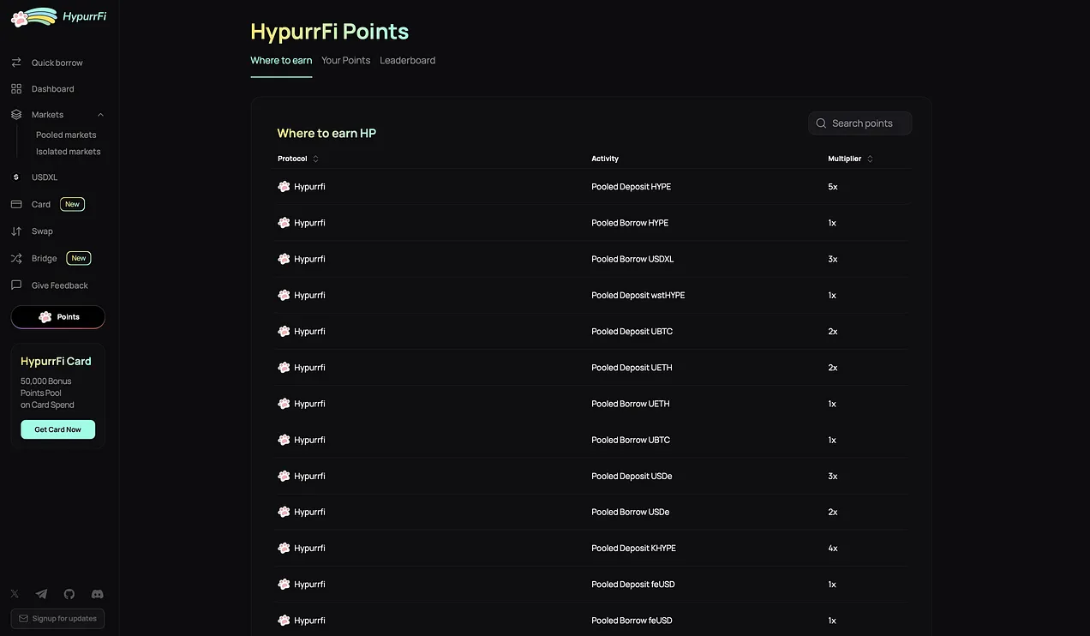
Task: Click the Get Card Now button
Action: tap(57, 429)
